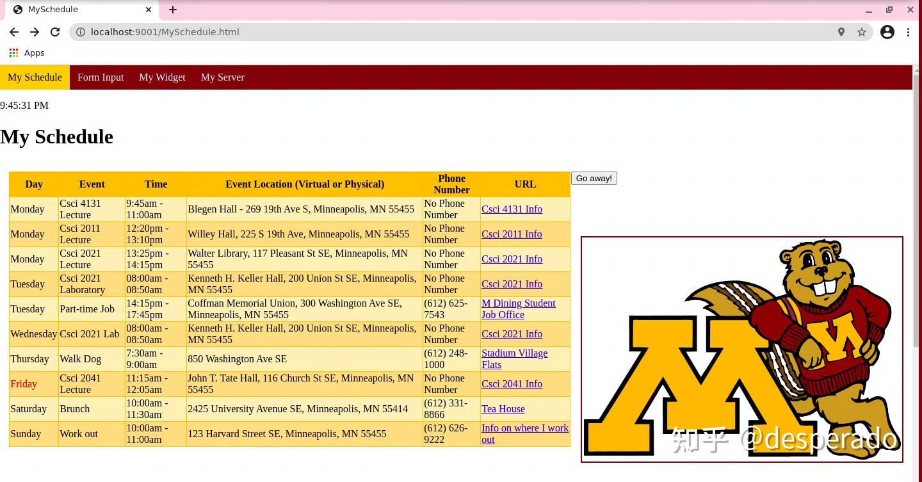922x482 pixels.
Task: Open Csci 2021 Info link for Wednesday
Action: coord(512,334)
